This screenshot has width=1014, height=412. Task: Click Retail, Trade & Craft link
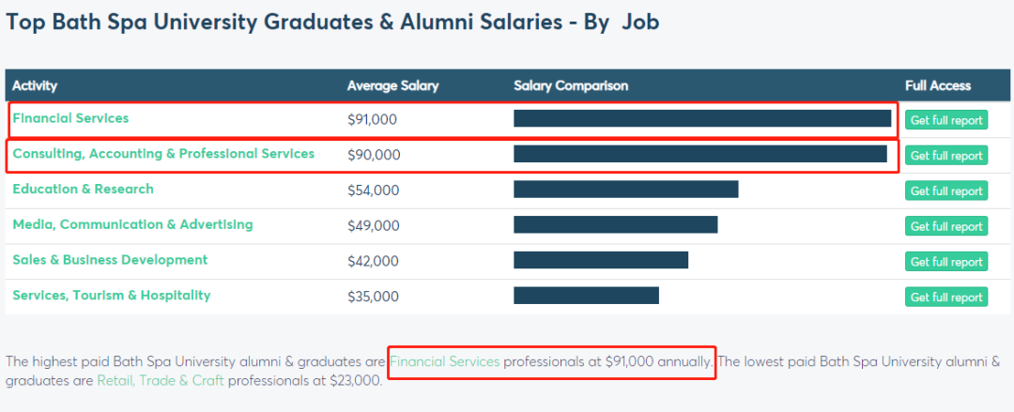[161, 381]
